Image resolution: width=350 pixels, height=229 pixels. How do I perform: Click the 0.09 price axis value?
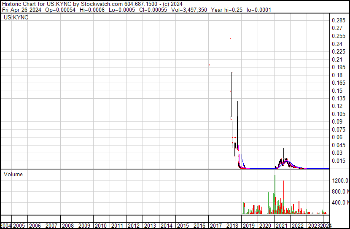337,121
